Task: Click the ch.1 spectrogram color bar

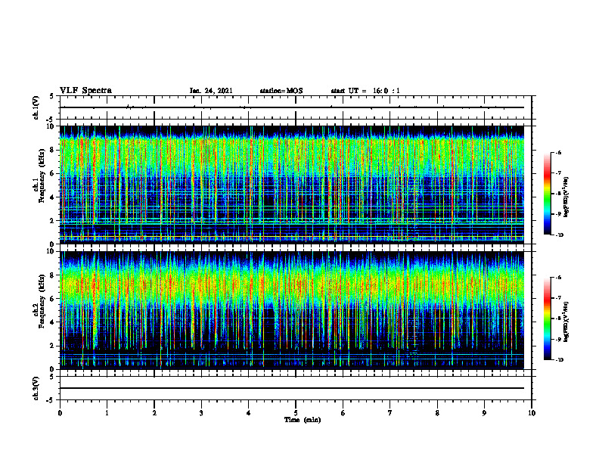Action: point(548,194)
